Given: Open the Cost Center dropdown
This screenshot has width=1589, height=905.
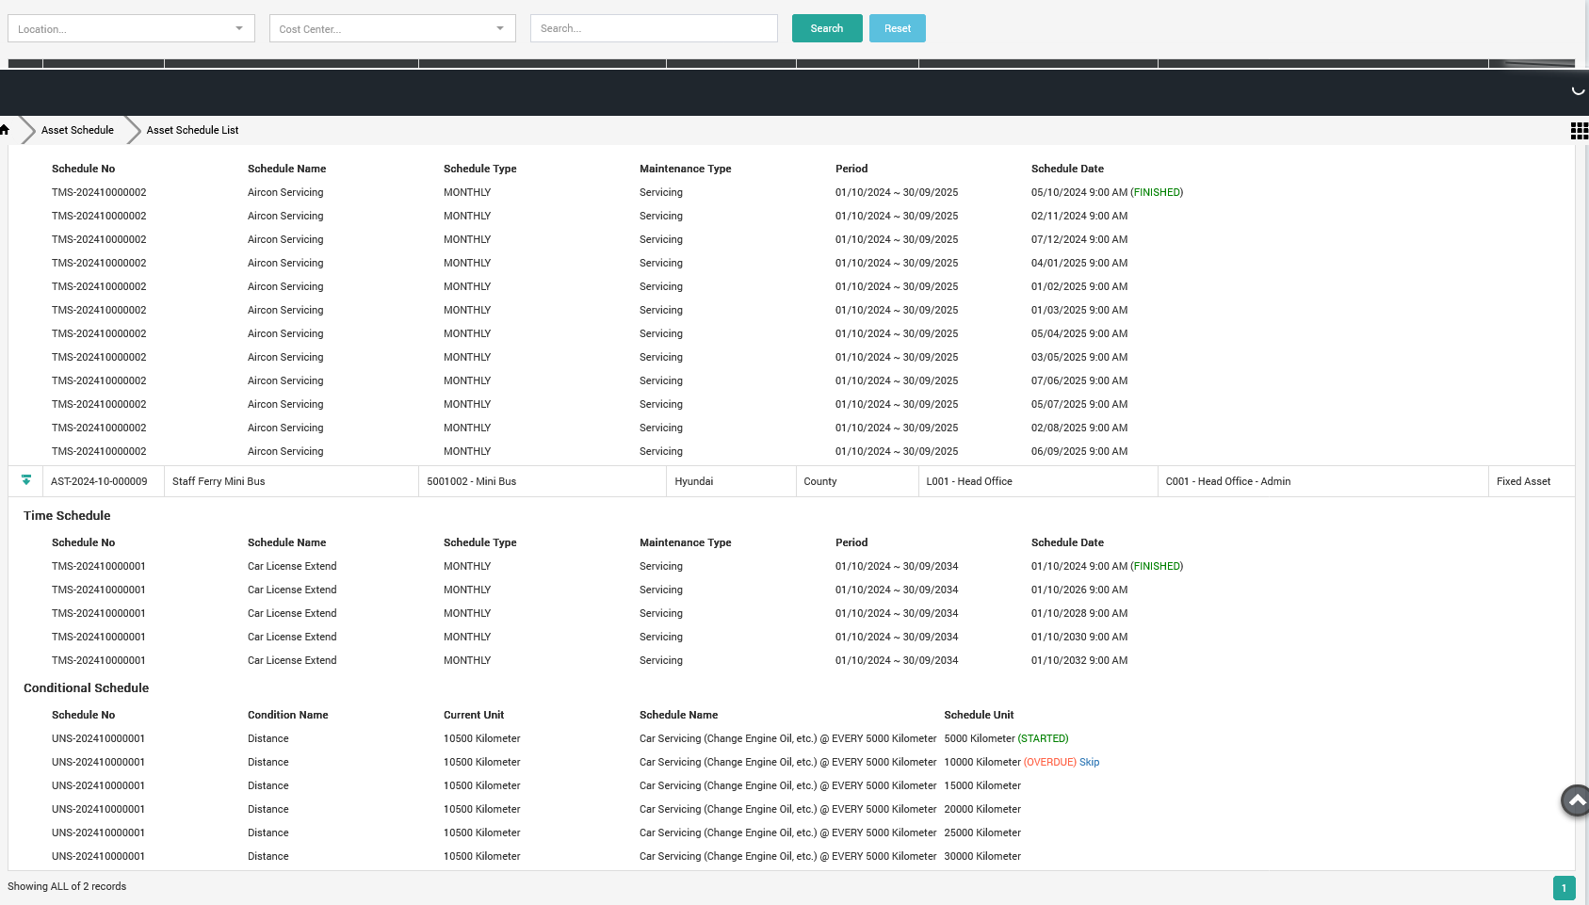Looking at the screenshot, I should tap(392, 28).
